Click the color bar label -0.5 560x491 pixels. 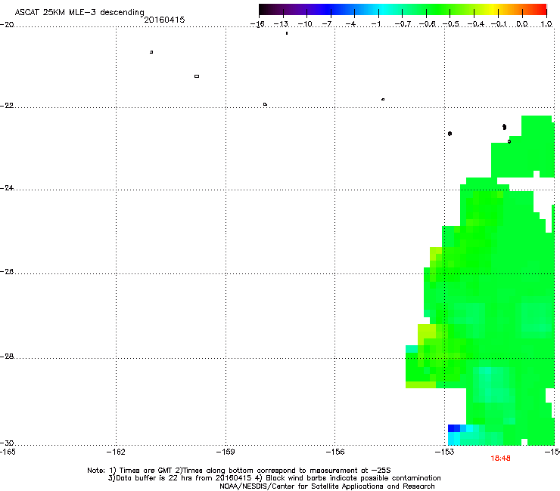[451, 24]
